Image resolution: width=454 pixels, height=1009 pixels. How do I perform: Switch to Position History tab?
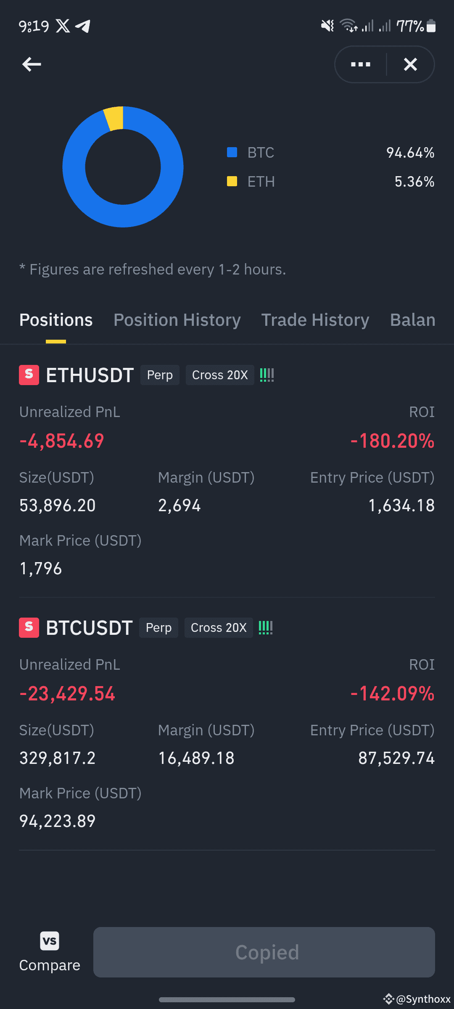pyautogui.click(x=177, y=320)
